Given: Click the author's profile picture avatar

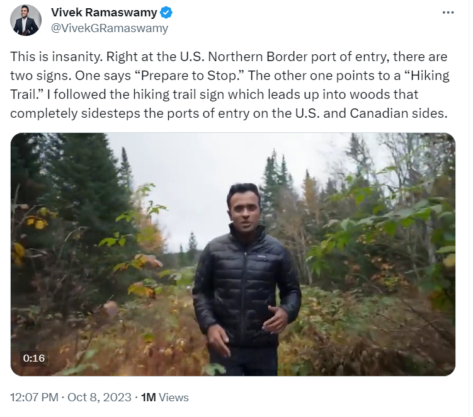Looking at the screenshot, I should pyautogui.click(x=26, y=20).
